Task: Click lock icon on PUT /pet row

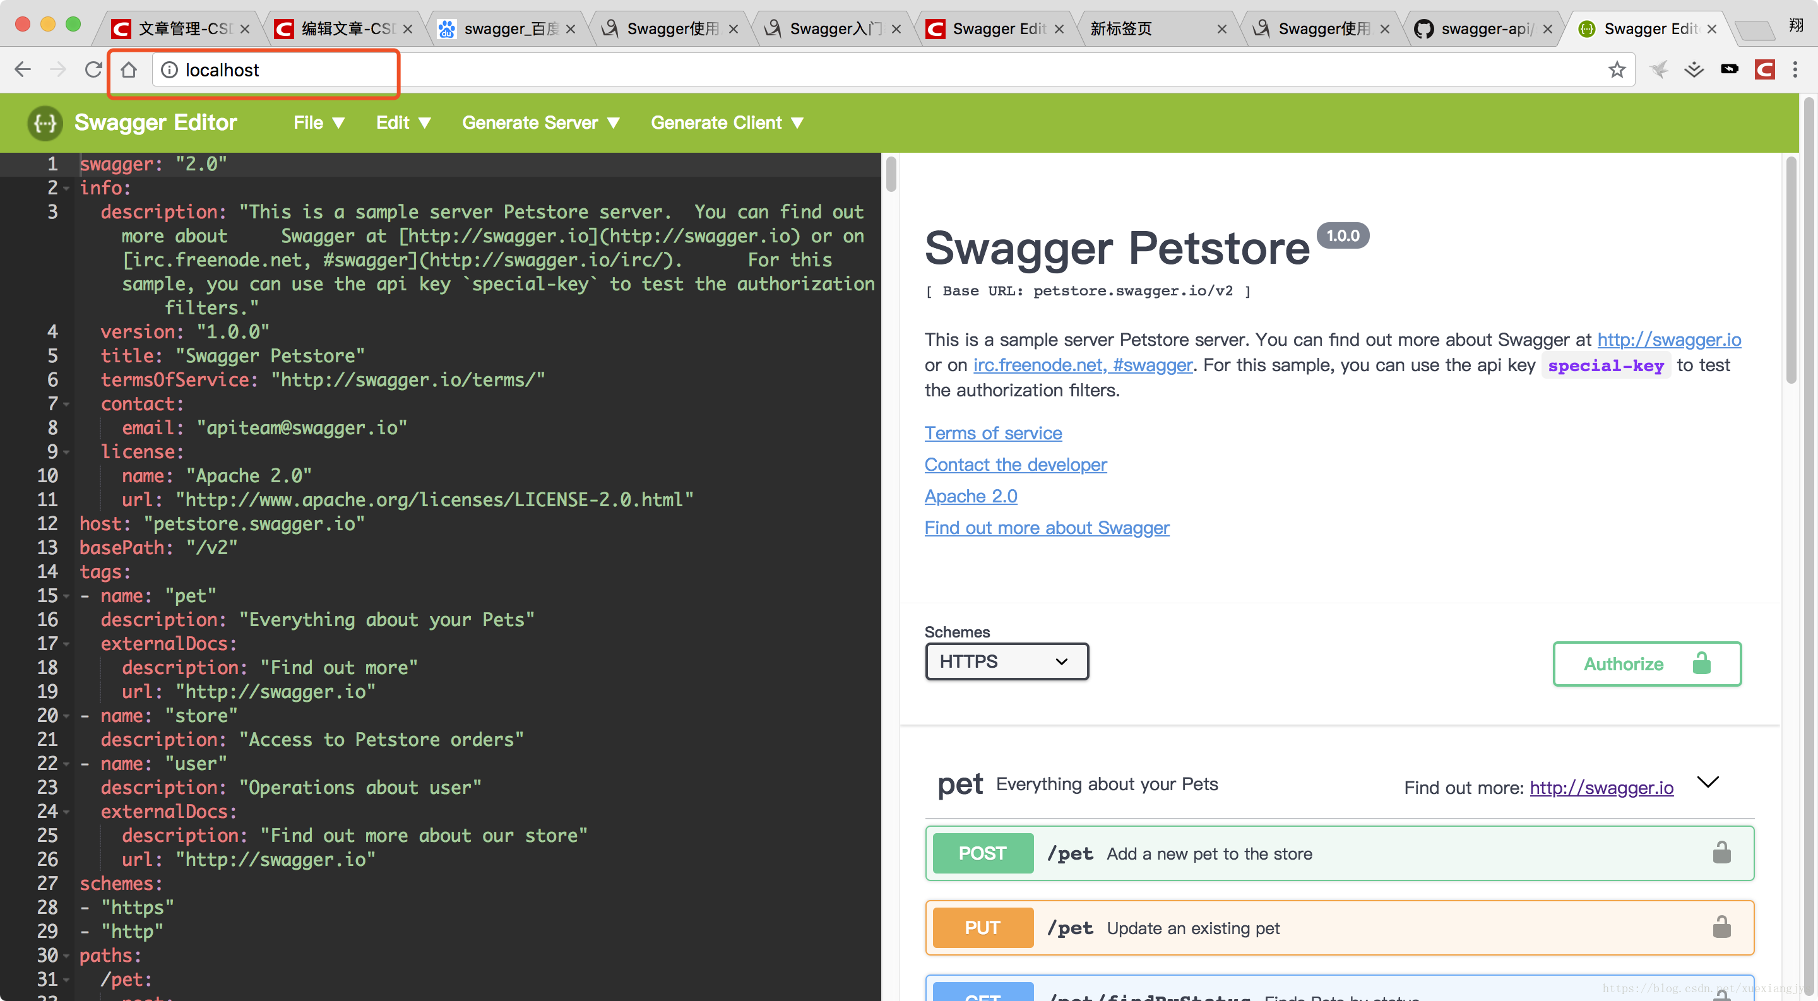Action: coord(1721,927)
